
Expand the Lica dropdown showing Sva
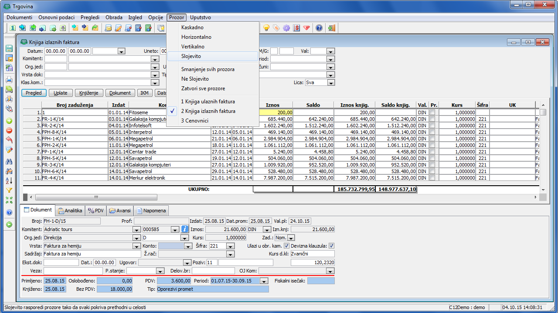tap(331, 83)
